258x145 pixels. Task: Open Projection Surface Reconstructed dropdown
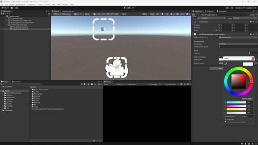pos(238,37)
